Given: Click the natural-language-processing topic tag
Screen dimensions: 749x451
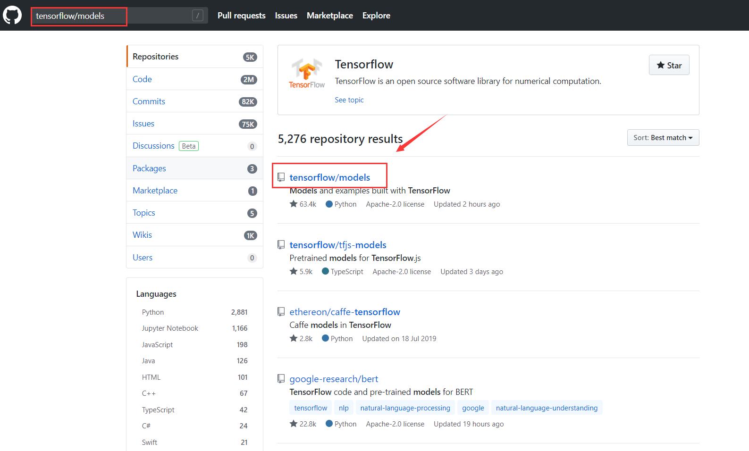Looking at the screenshot, I should 405,408.
